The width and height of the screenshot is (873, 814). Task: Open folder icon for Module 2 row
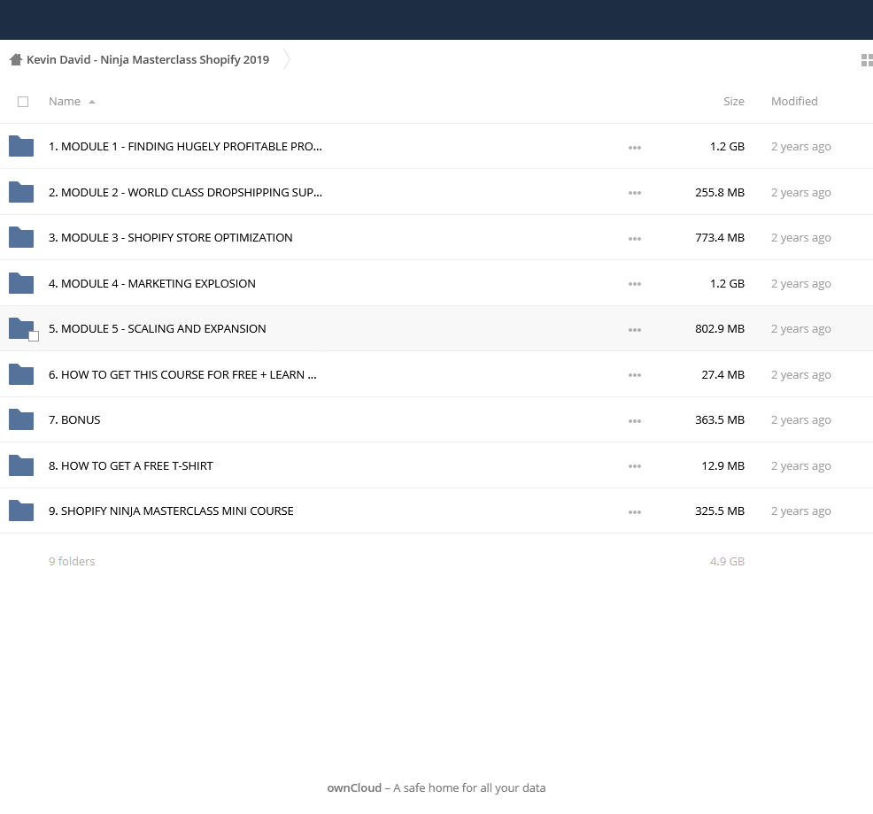[21, 192]
